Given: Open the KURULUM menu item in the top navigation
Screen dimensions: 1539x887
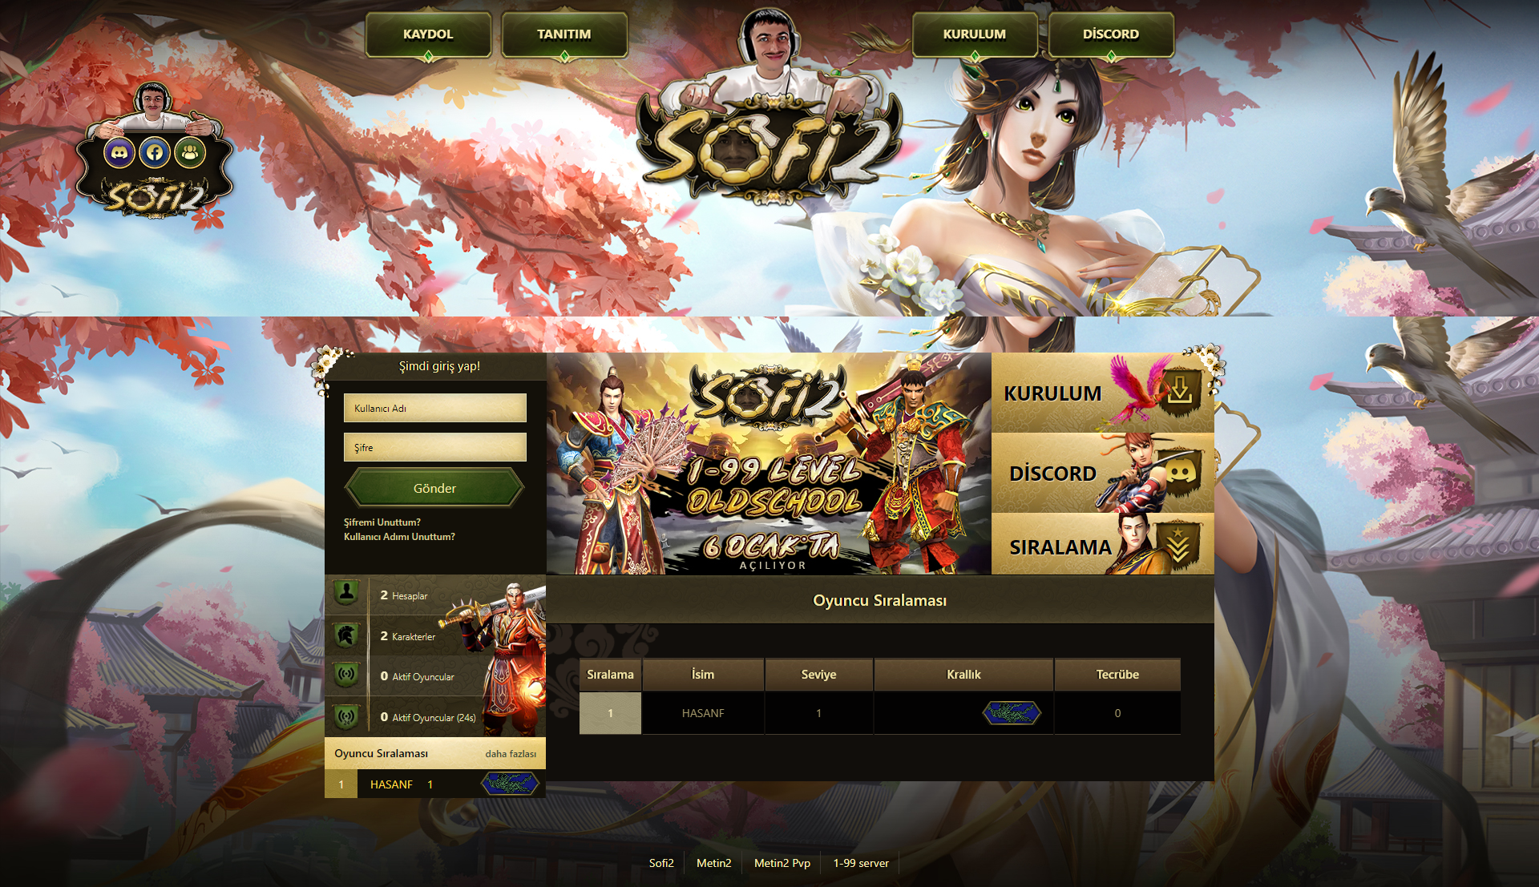Looking at the screenshot, I should pos(975,34).
